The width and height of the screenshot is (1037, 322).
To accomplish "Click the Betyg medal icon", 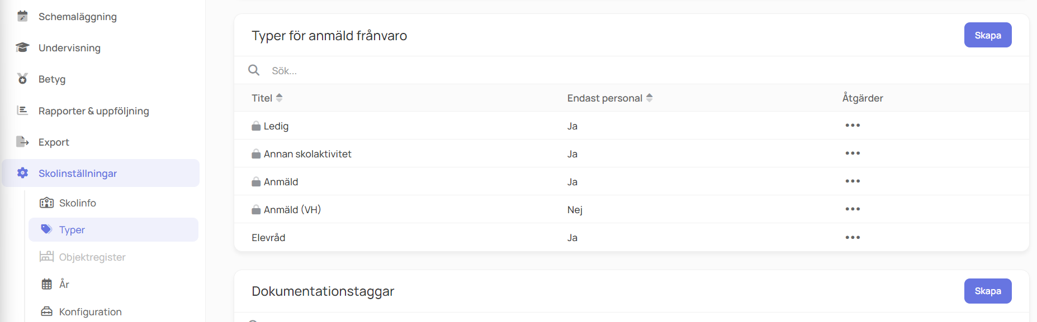I will click(22, 79).
